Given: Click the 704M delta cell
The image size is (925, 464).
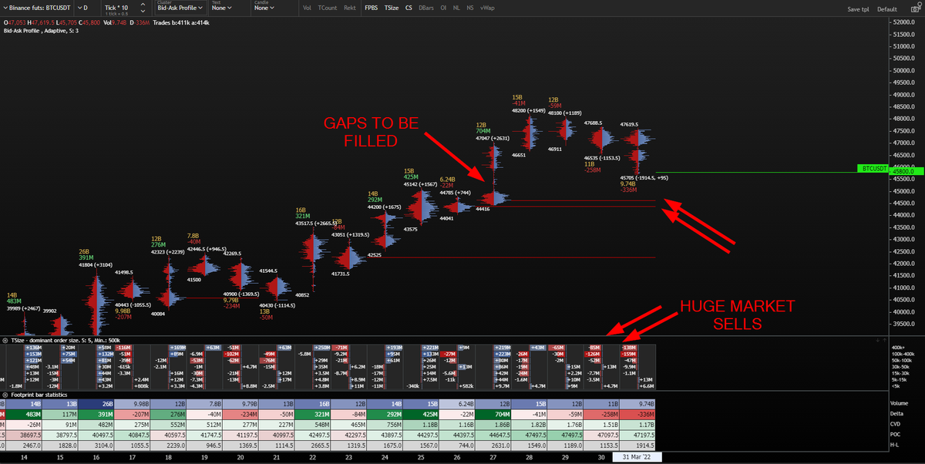Looking at the screenshot, I should click(x=494, y=413).
